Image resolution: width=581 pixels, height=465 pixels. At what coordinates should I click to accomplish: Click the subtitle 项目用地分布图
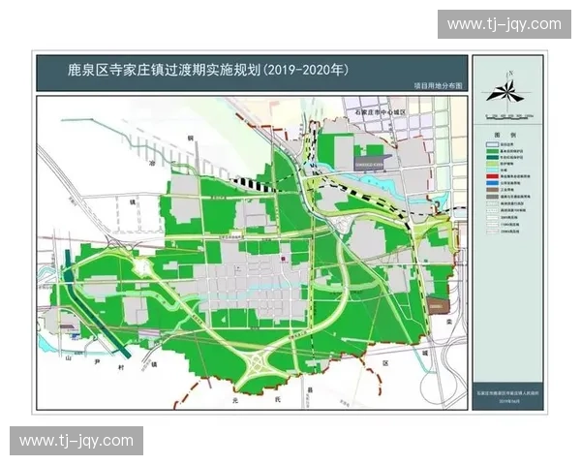(439, 86)
